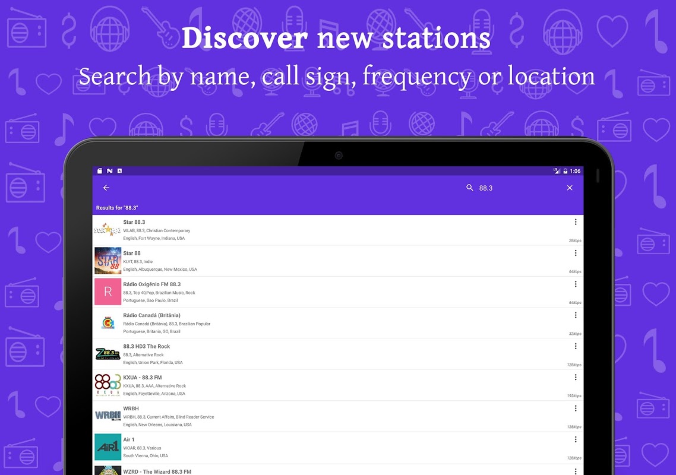Tap the WZRD station logo
The height and width of the screenshot is (475, 676).
108,470
